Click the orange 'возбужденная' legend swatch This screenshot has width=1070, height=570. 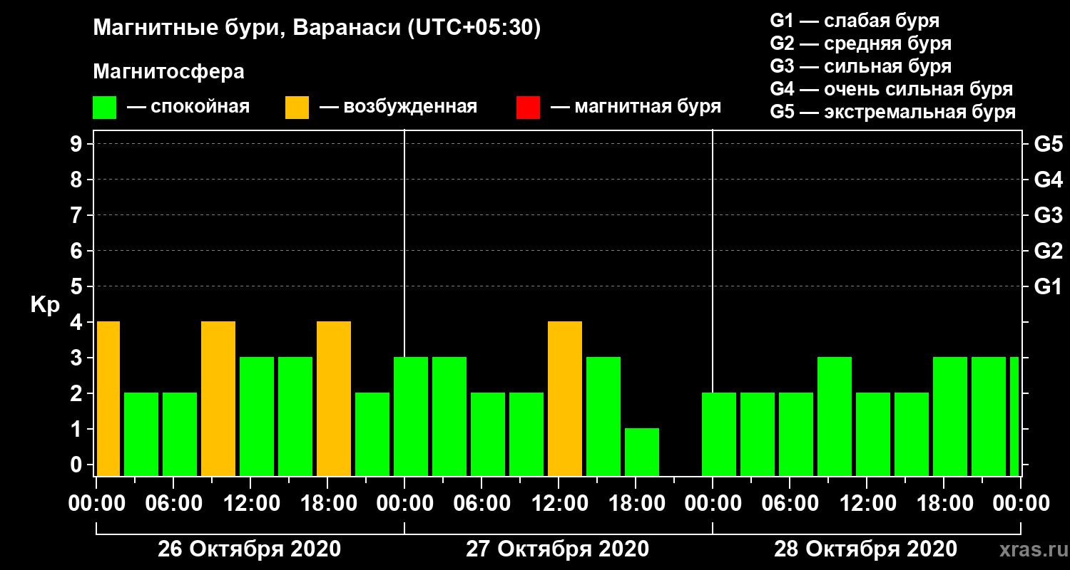coord(297,108)
